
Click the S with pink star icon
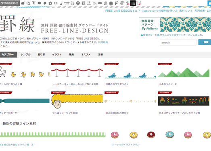point(128,3)
